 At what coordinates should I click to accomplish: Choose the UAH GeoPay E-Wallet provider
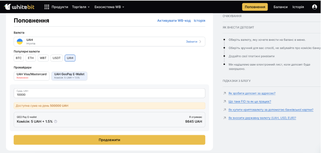click(x=69, y=76)
